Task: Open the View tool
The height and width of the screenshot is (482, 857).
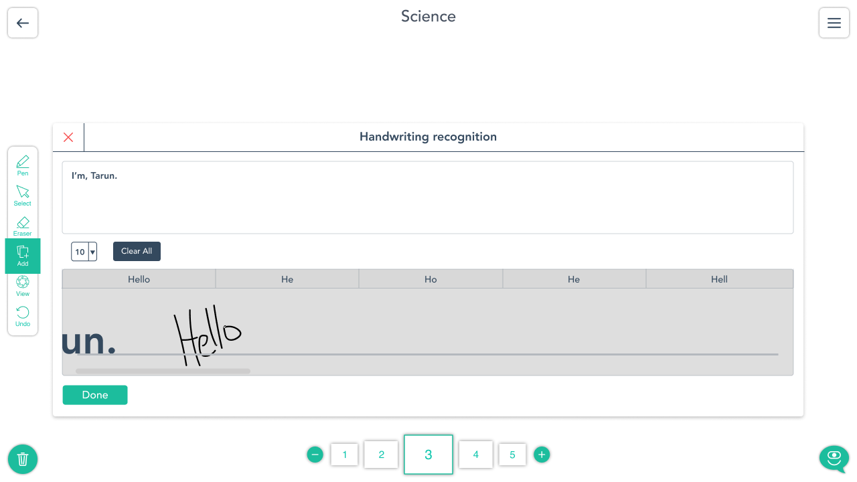Action: (23, 286)
